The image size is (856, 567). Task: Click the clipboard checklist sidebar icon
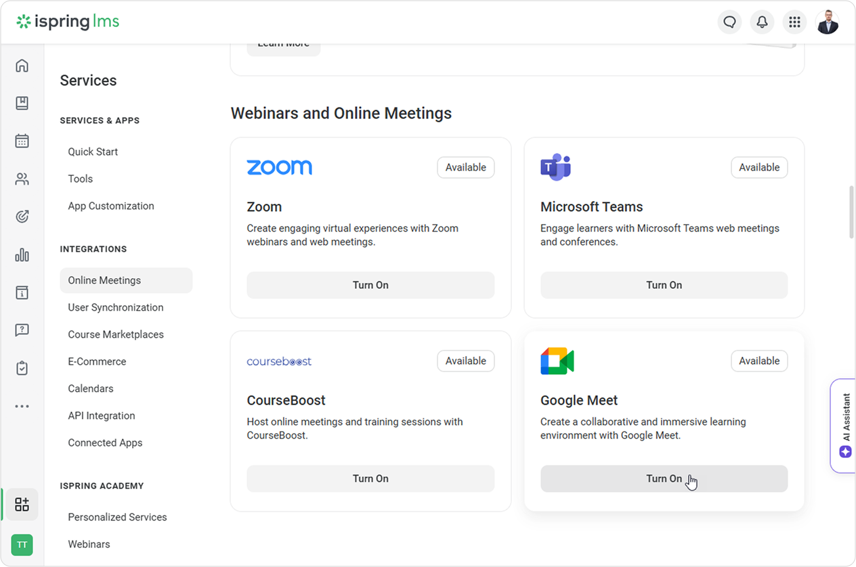point(22,368)
